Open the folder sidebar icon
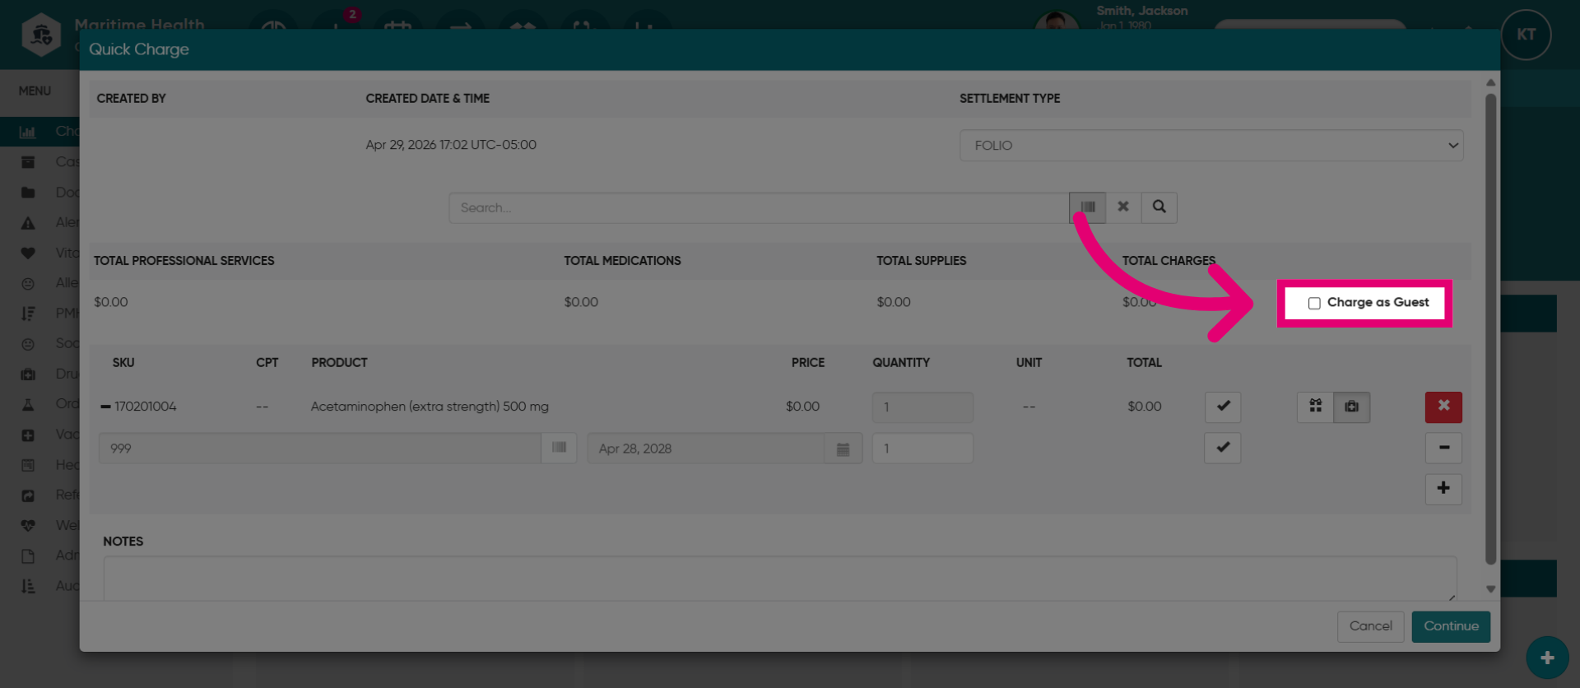The image size is (1580, 688). [x=28, y=193]
